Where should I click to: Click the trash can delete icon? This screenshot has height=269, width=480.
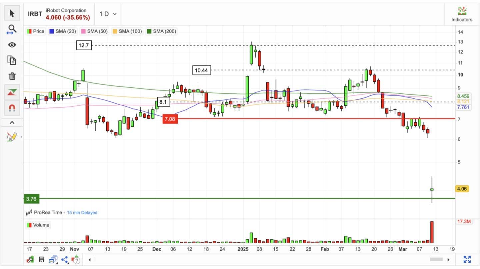click(x=12, y=76)
